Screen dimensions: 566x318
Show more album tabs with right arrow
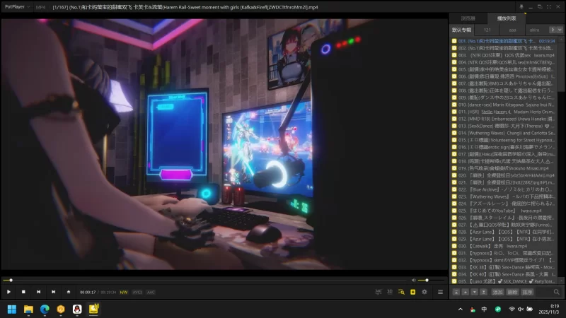[x=553, y=30]
